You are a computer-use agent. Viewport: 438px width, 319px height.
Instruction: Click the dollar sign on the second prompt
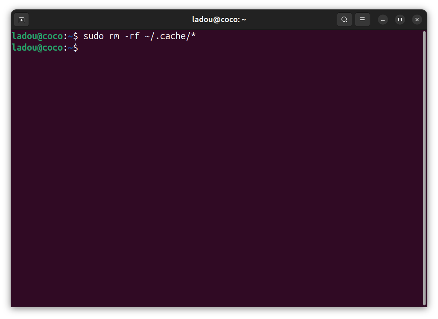tap(76, 48)
